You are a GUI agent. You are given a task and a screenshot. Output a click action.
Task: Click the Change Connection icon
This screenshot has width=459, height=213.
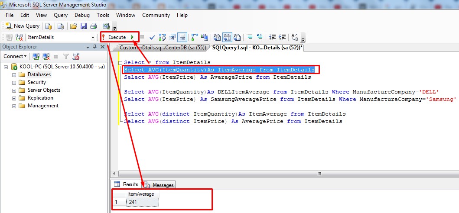tap(19, 37)
